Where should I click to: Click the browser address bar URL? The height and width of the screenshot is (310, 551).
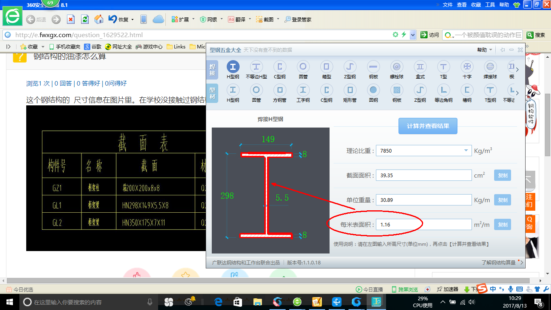[79, 35]
